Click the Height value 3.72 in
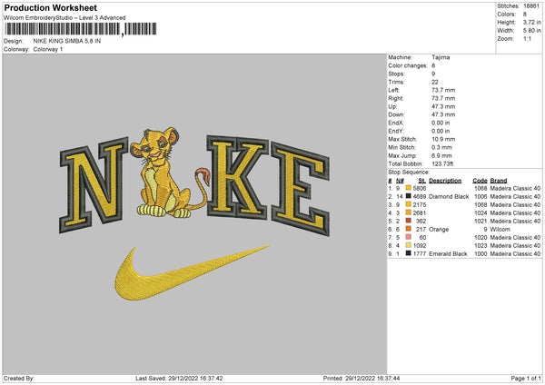 pos(532,22)
